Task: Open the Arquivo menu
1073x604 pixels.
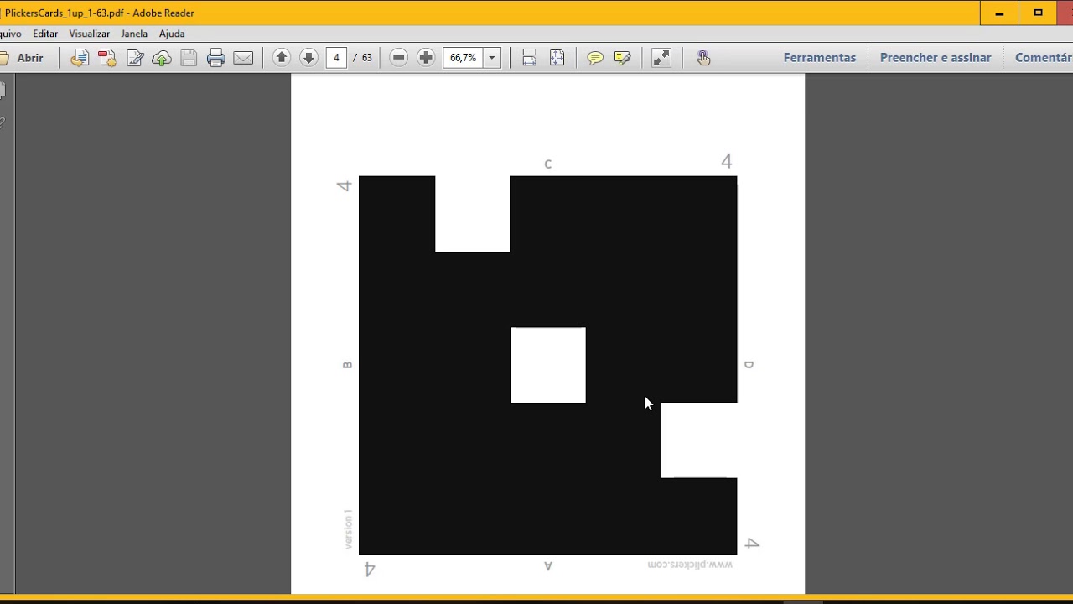Action: 9,34
